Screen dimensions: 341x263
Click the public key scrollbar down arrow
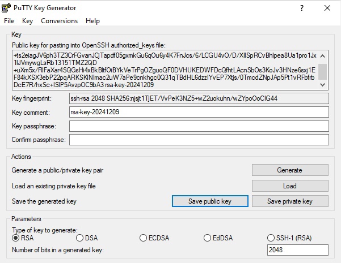[x=323, y=85]
